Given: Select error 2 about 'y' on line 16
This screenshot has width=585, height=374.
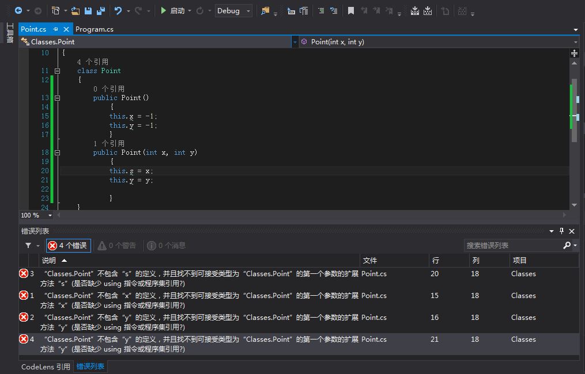Looking at the screenshot, I should click(299, 322).
